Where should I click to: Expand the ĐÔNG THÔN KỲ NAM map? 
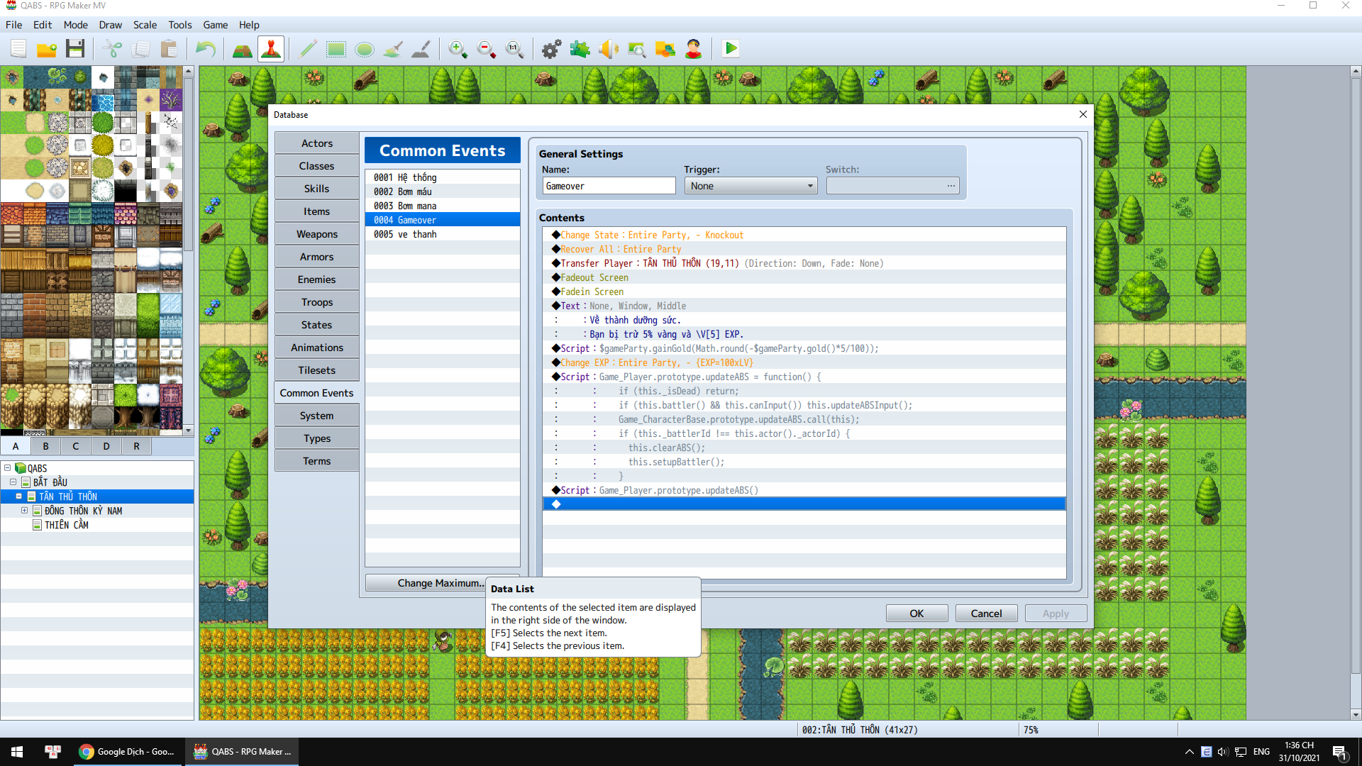pos(25,511)
